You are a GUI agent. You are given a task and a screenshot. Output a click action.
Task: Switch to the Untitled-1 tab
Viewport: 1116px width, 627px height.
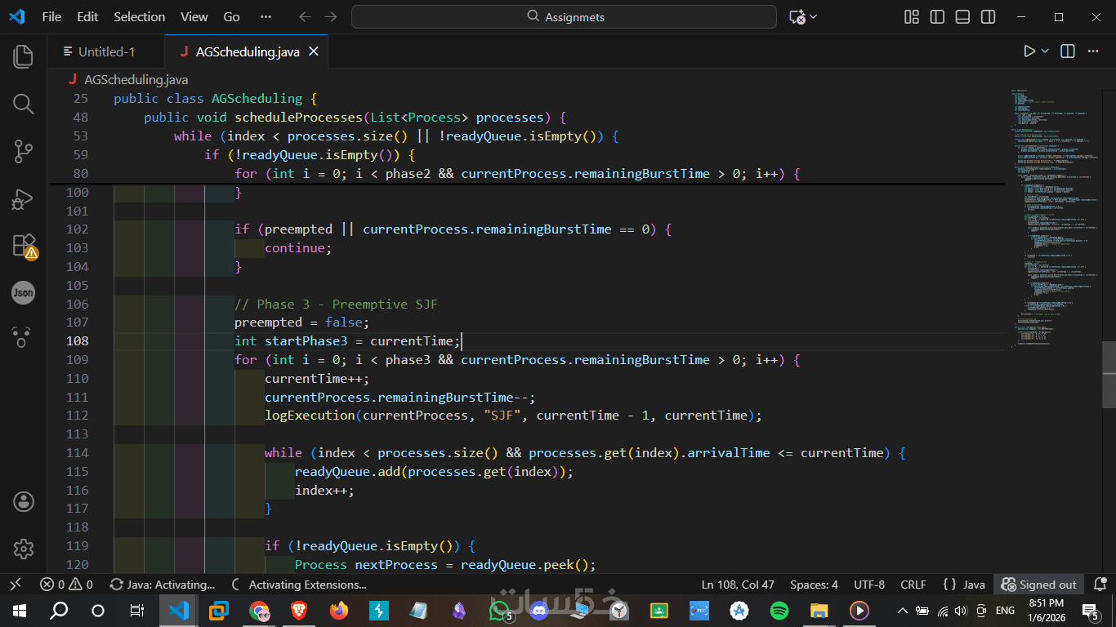105,51
